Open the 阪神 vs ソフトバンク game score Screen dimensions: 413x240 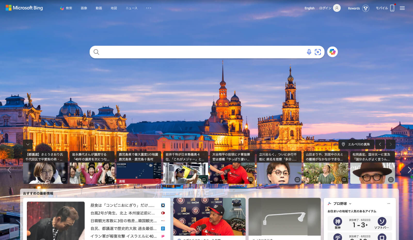pos(360,223)
